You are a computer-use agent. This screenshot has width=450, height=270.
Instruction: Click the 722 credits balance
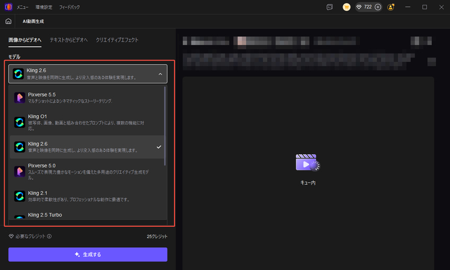pos(368,7)
